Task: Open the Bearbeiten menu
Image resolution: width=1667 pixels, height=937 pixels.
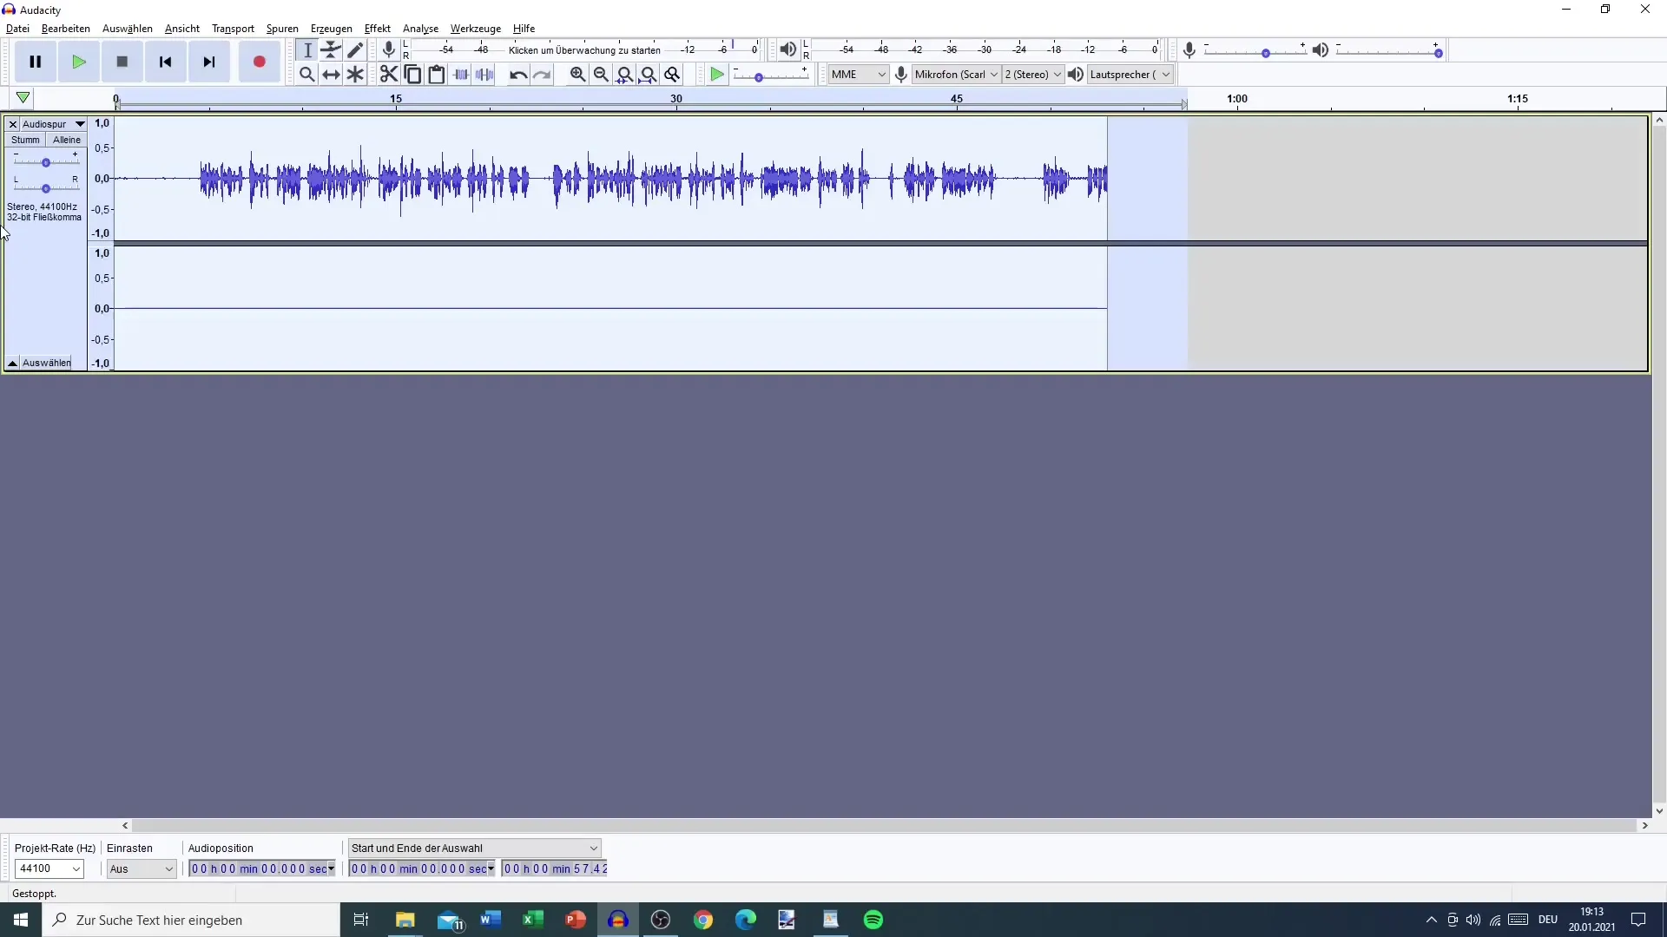Action: (x=66, y=29)
